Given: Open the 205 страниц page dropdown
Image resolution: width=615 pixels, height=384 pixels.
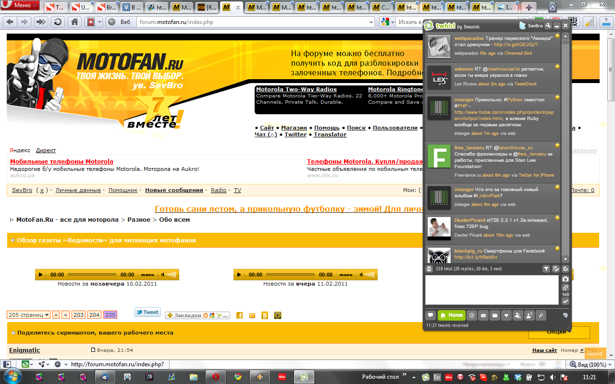Looking at the screenshot, I should click(x=29, y=315).
